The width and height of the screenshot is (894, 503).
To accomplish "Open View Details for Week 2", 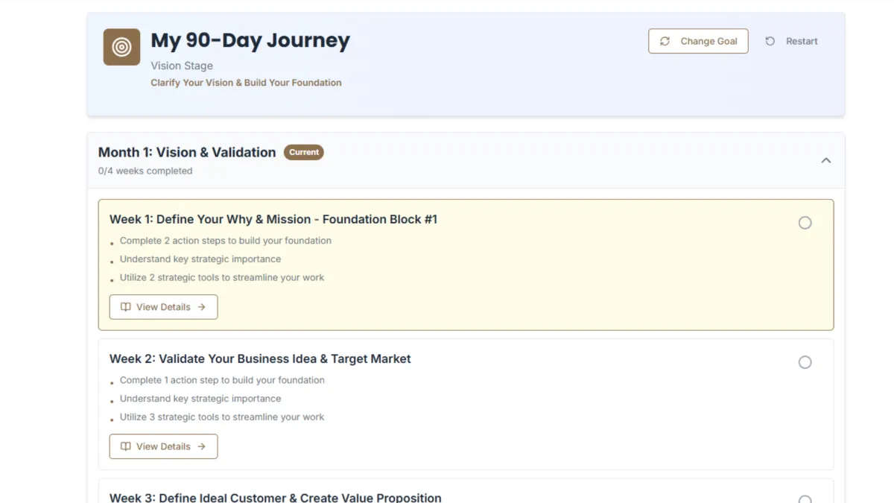I will click(163, 446).
